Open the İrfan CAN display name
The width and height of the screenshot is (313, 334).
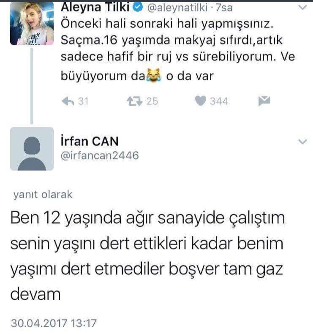[90, 141]
